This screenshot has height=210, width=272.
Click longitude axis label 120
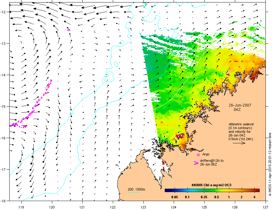[x=52, y=207]
